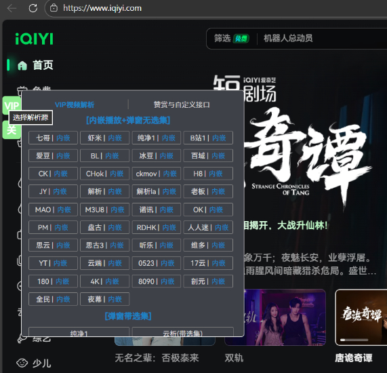This screenshot has width=387, height=373.
Task: Select 全民 内嵌 parse source
Action: point(53,299)
